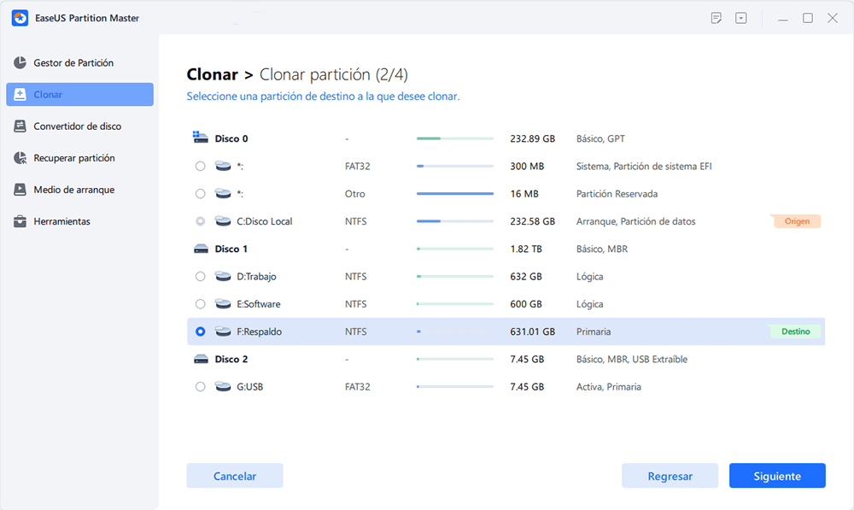Click the EaseUS Partition Master logo icon
Screen dimensions: 854x510
click(20, 18)
